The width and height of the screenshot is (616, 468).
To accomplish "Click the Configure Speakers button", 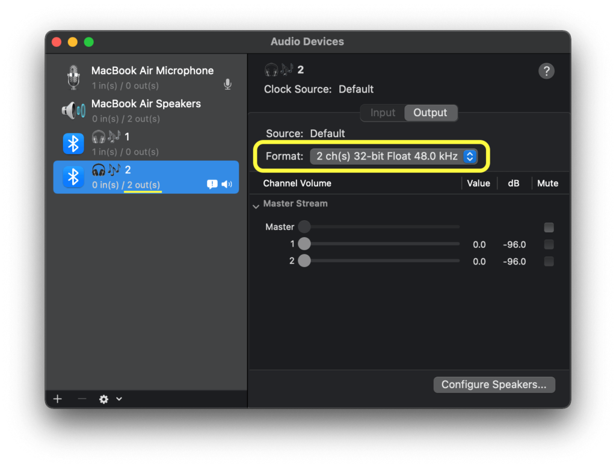I will pos(494,385).
